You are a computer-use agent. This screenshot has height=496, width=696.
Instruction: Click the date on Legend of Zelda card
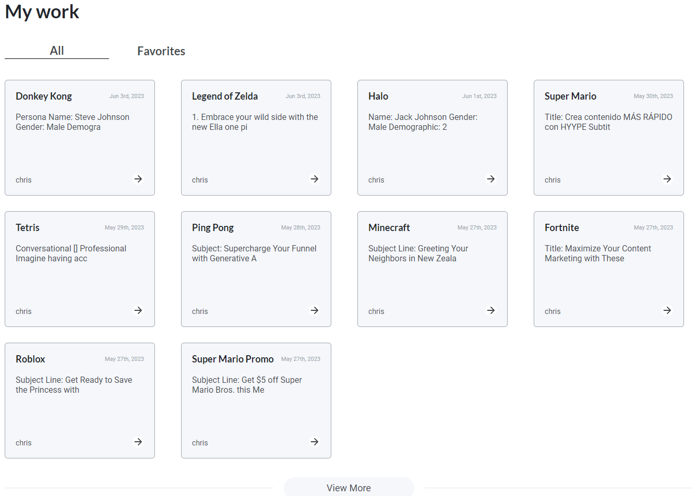303,96
